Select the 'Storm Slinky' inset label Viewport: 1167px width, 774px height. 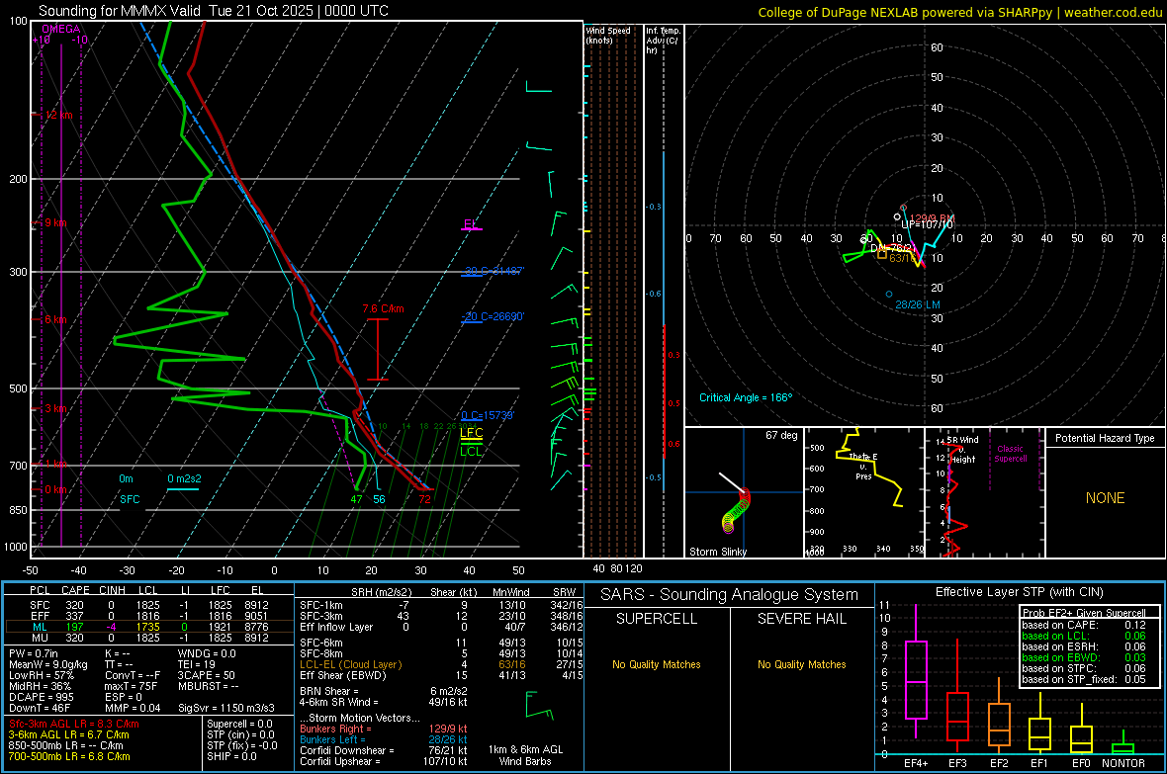pyautogui.click(x=718, y=552)
